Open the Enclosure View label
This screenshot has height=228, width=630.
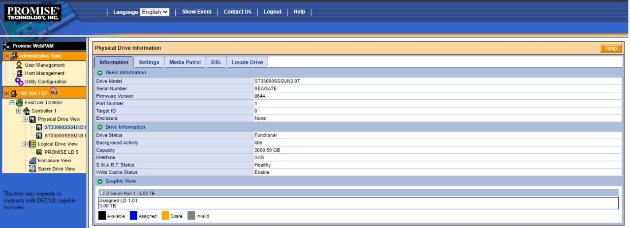tap(55, 161)
